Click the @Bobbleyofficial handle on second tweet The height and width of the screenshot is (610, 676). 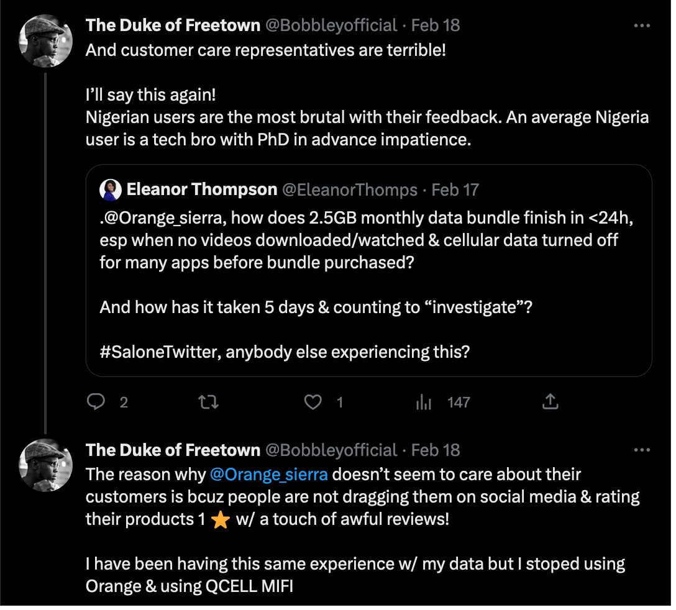pyautogui.click(x=331, y=450)
